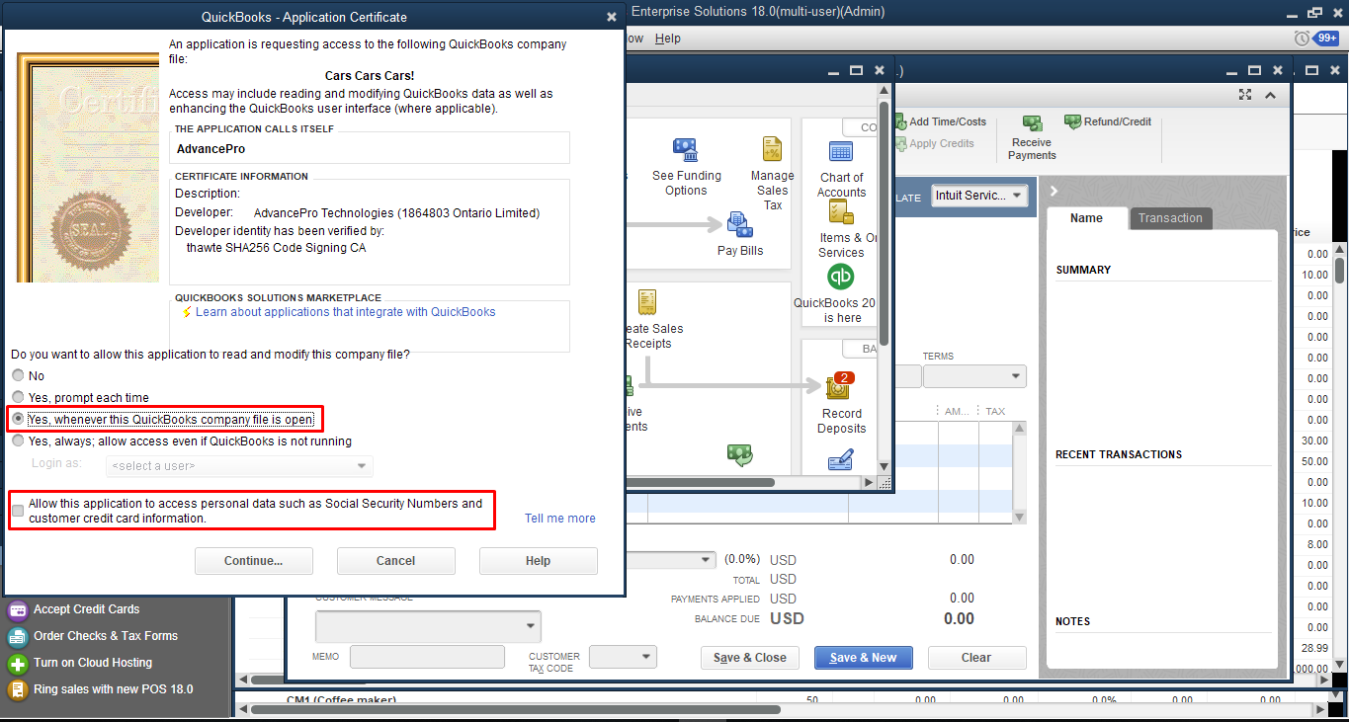The image size is (1349, 722).
Task: Choose "Yes, always" access radio option
Action: 18,441
